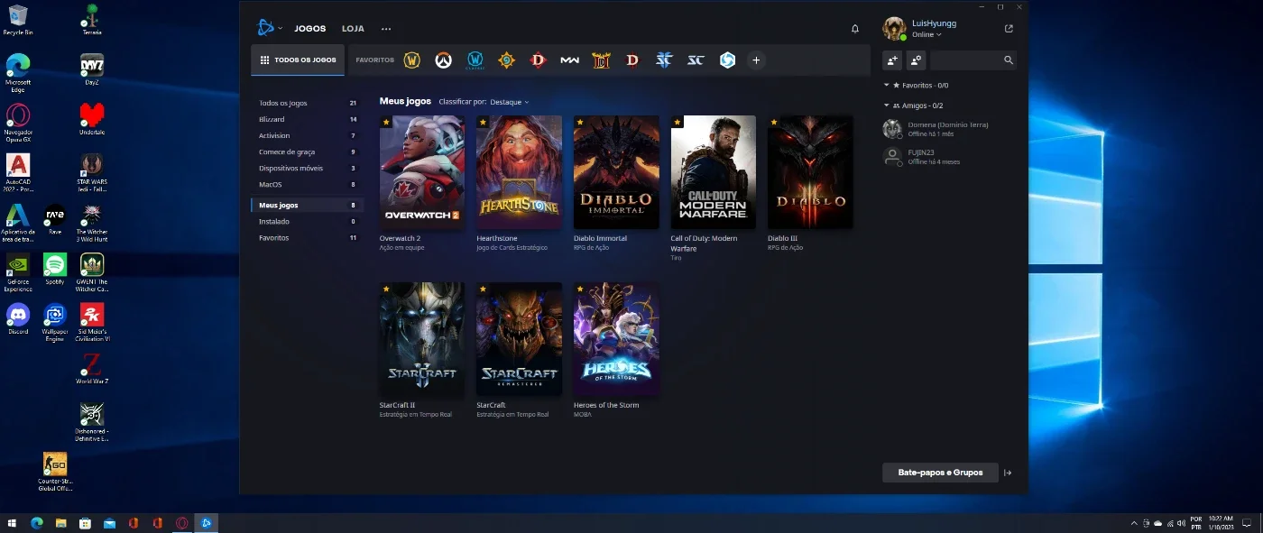Select MacOS filter in sidebar
Image resolution: width=1263 pixels, height=533 pixels.
coord(307,184)
